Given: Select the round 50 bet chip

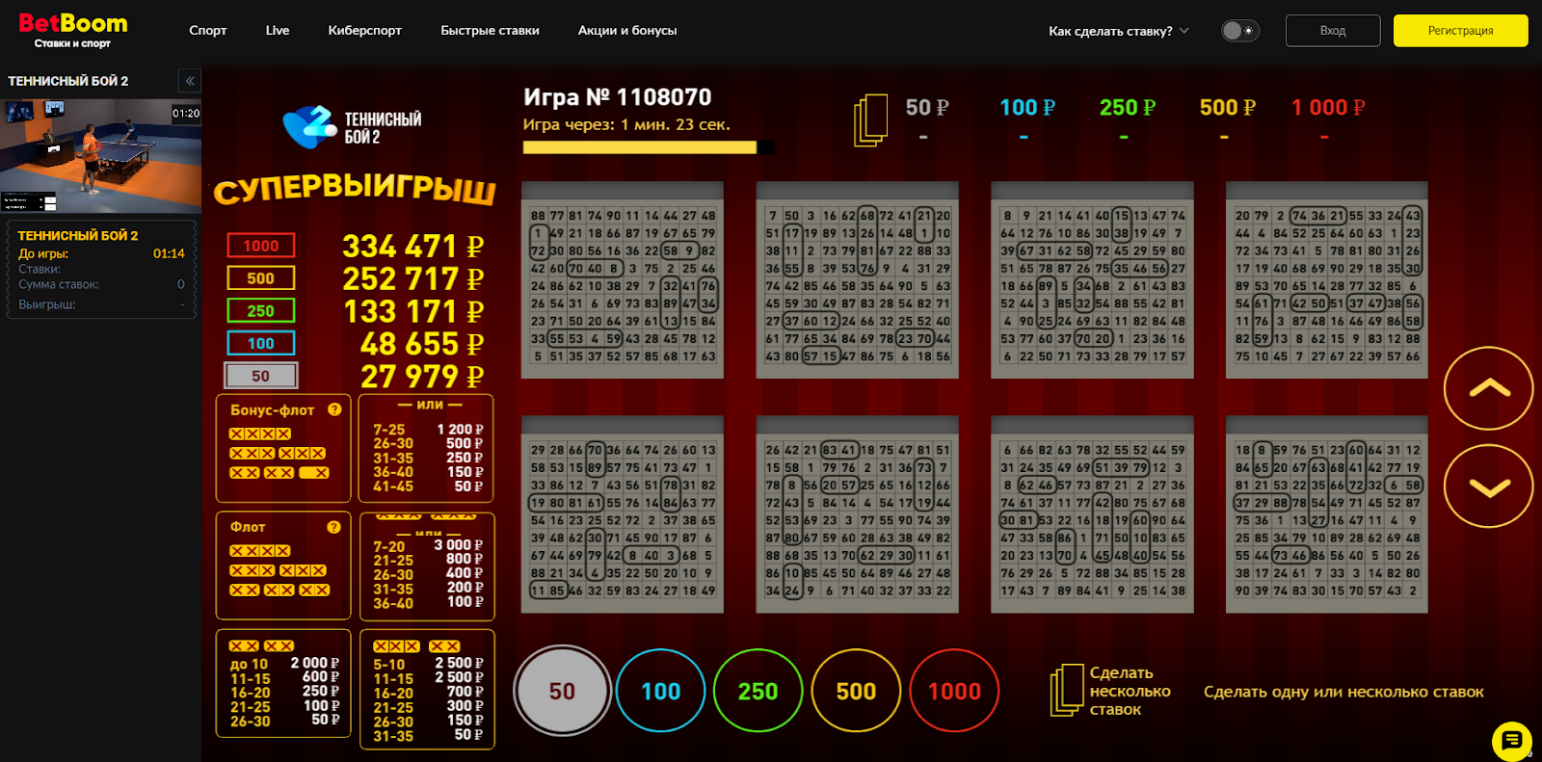Looking at the screenshot, I should tap(563, 691).
